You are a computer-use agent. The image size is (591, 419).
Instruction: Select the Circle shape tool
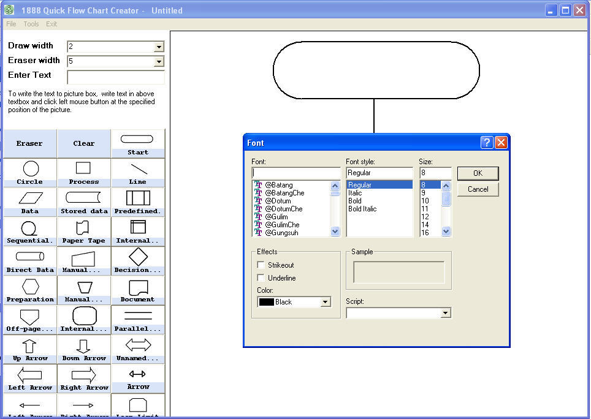tap(30, 172)
